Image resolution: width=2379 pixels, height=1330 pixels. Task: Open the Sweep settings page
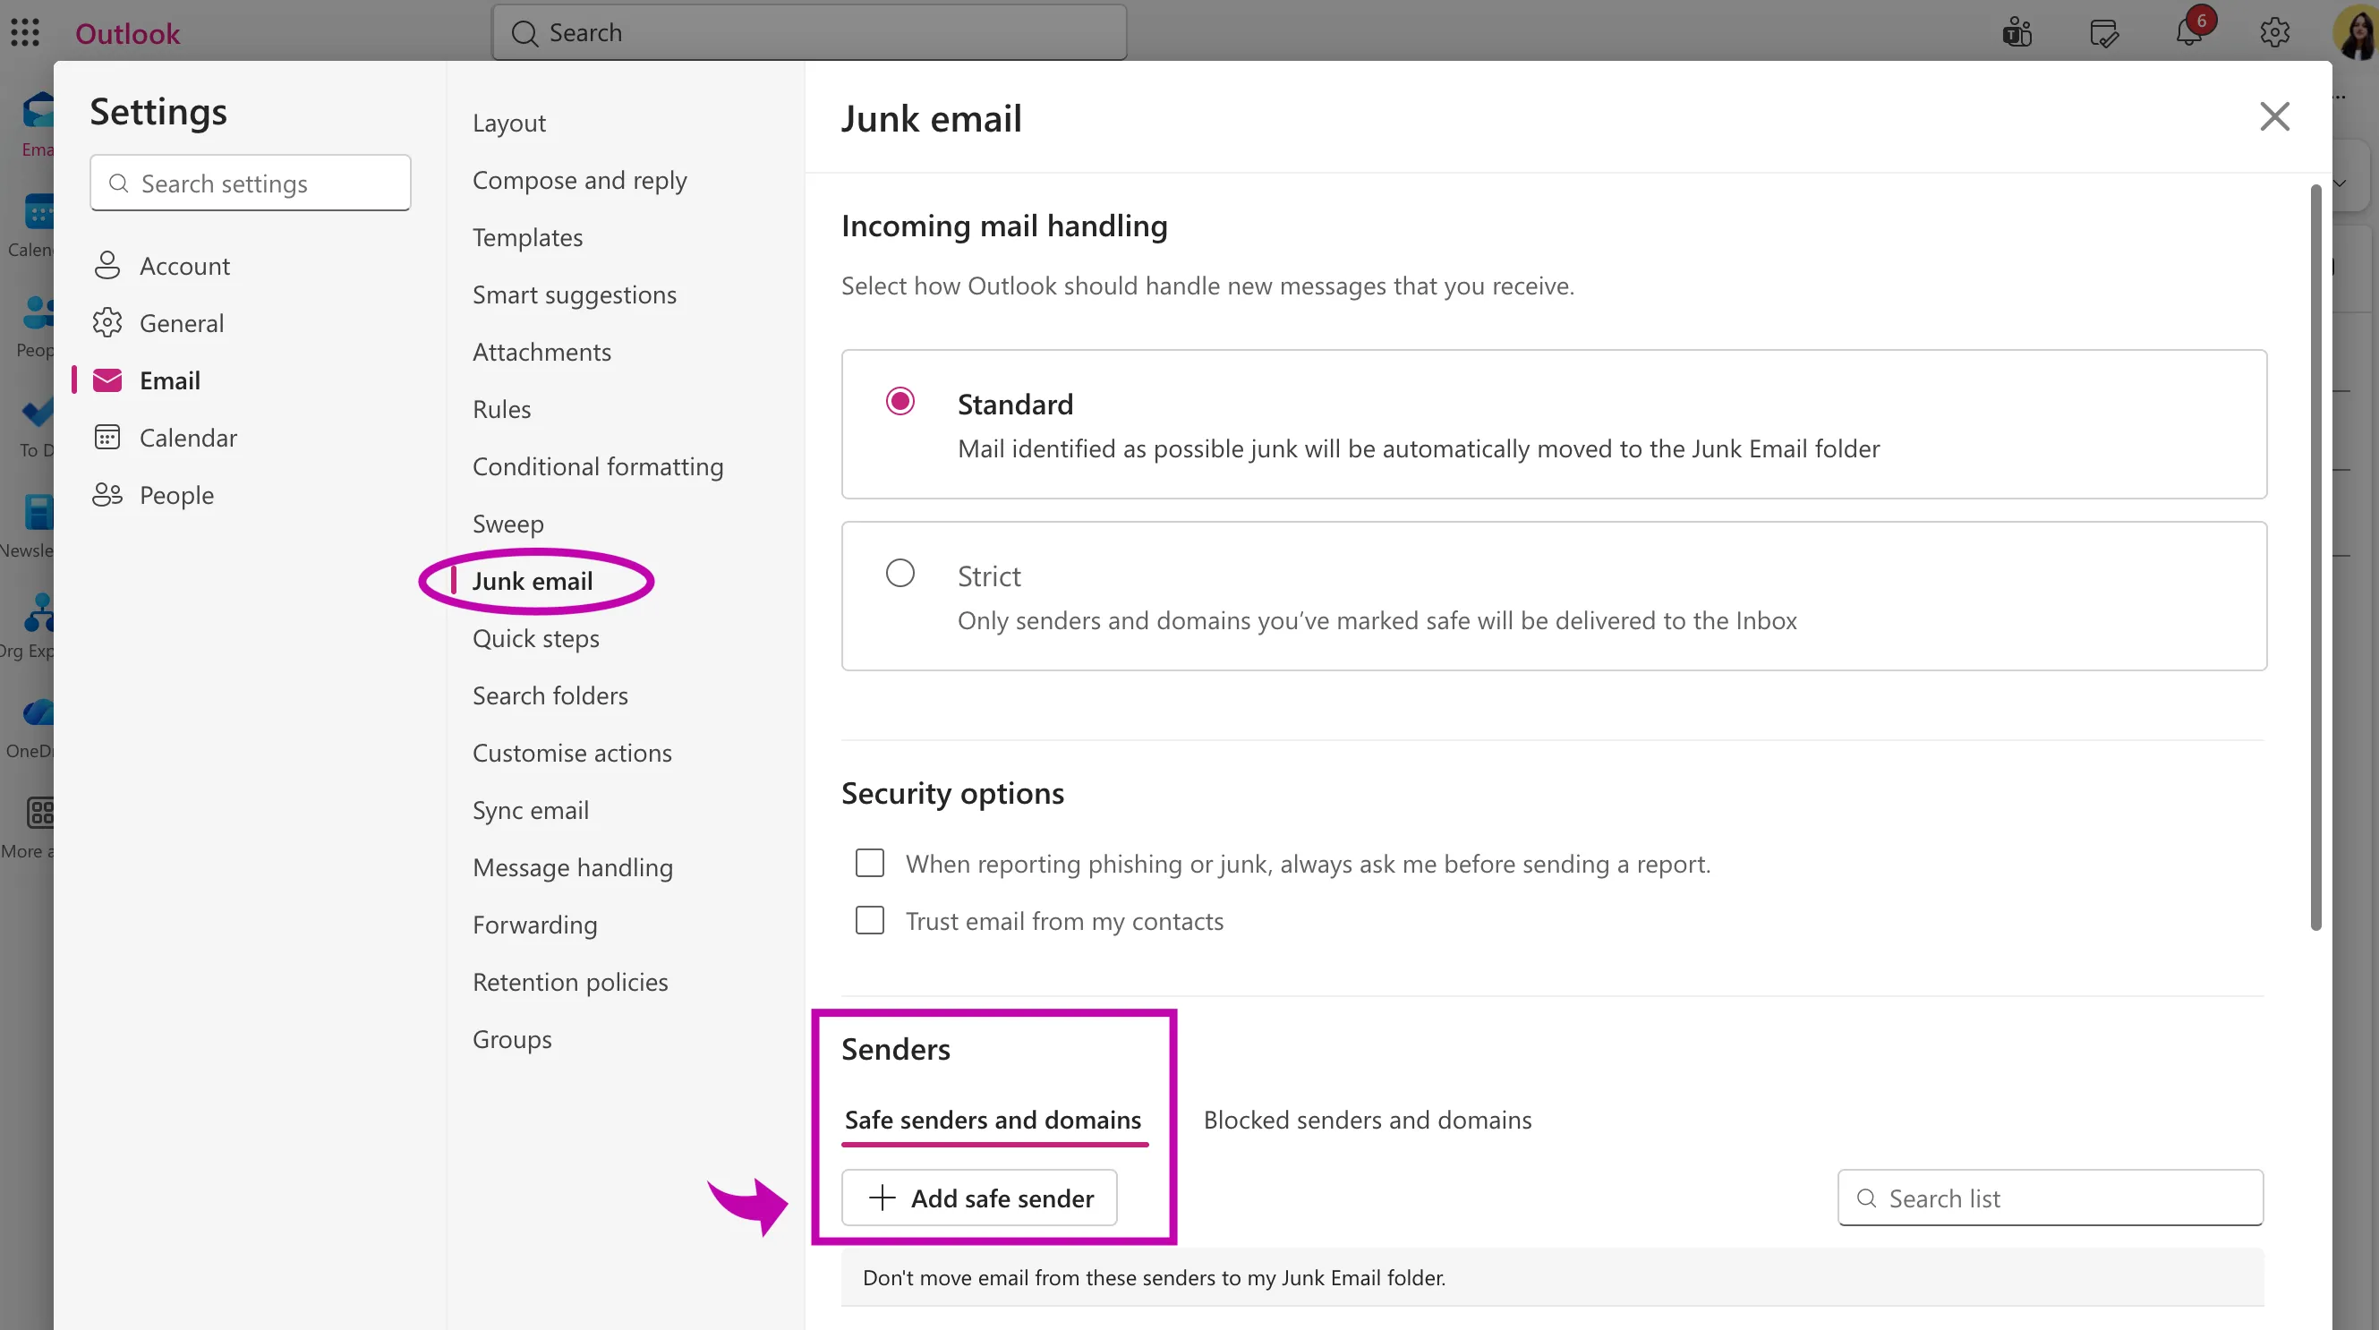point(508,524)
